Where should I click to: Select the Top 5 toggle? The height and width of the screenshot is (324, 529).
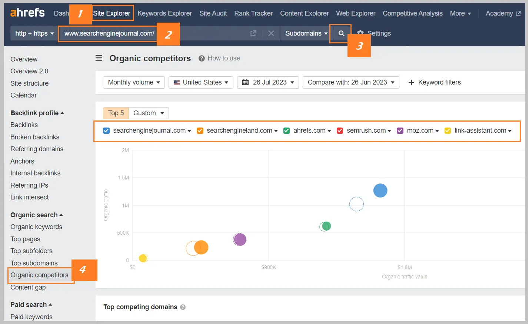tap(116, 113)
